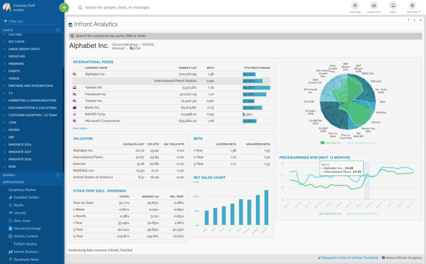Click Facebook 55.58% price change bar

(254, 95)
